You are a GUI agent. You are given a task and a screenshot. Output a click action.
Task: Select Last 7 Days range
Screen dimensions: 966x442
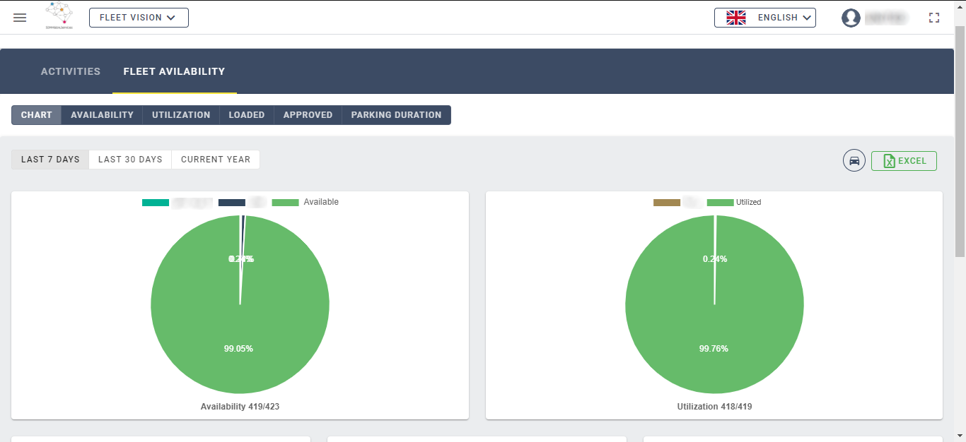point(50,160)
